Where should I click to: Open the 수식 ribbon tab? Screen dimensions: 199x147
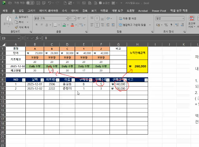(x=64, y=10)
